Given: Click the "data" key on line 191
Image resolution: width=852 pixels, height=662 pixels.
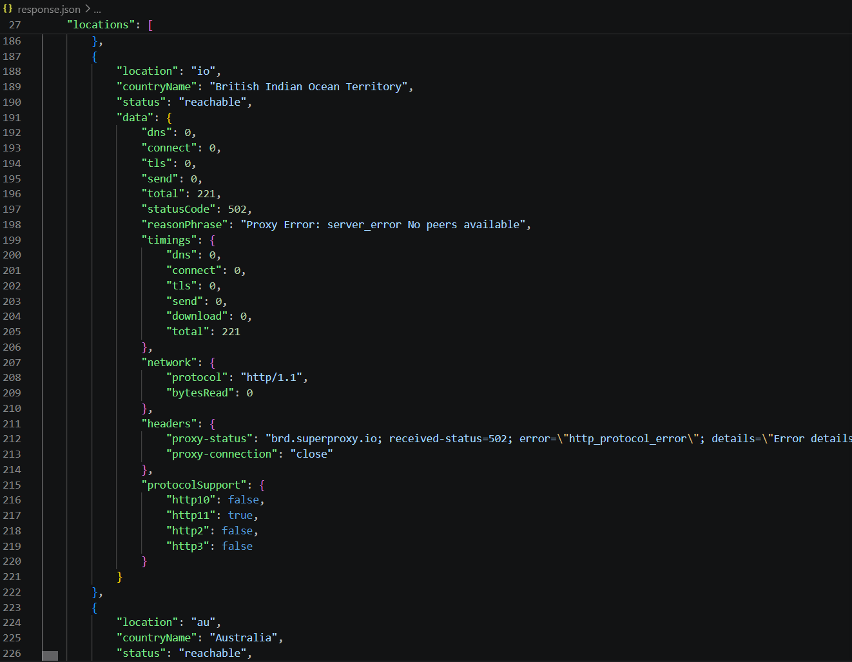Looking at the screenshot, I should (135, 117).
